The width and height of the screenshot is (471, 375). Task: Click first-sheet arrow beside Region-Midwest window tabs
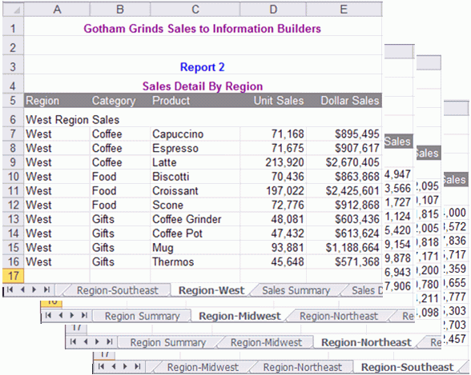48,315
